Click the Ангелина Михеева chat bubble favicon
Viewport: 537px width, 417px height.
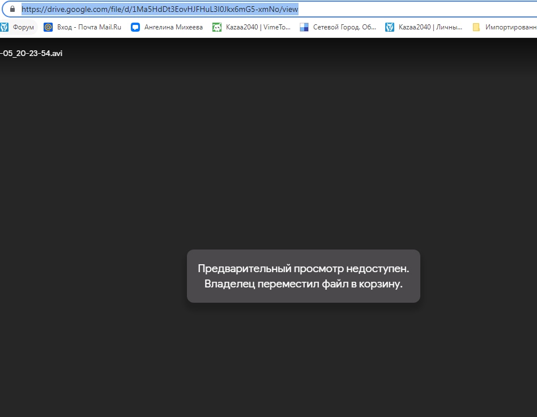[x=135, y=27]
